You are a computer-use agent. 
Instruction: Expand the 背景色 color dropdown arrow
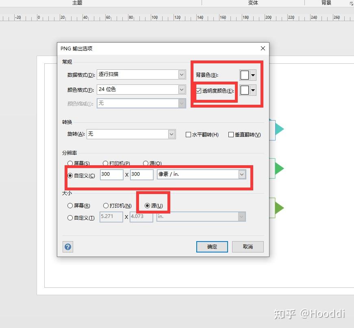pyautogui.click(x=253, y=75)
